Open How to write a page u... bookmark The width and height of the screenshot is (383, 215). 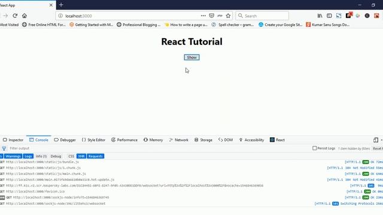point(186,24)
